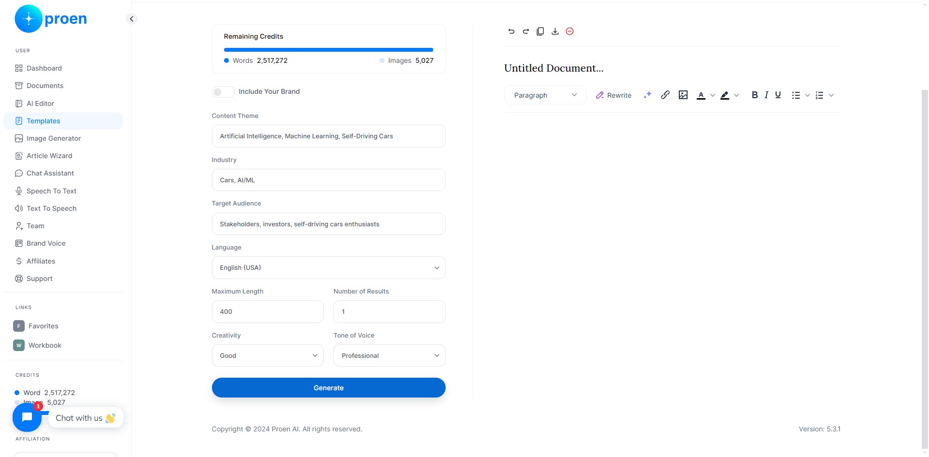
Task: Download the document using download icon
Action: click(x=555, y=31)
